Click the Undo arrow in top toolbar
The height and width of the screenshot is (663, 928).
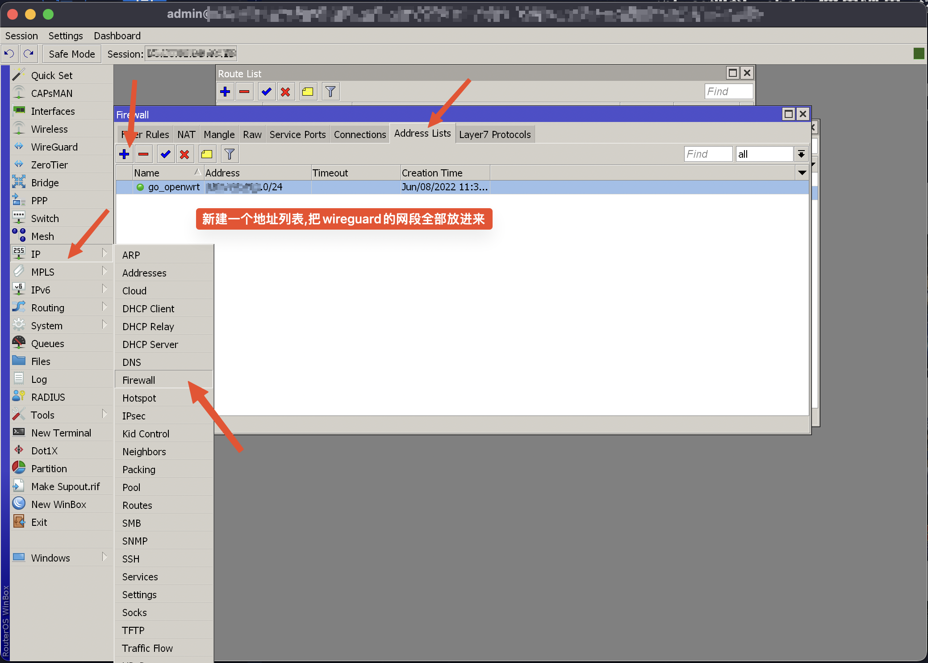coord(9,54)
